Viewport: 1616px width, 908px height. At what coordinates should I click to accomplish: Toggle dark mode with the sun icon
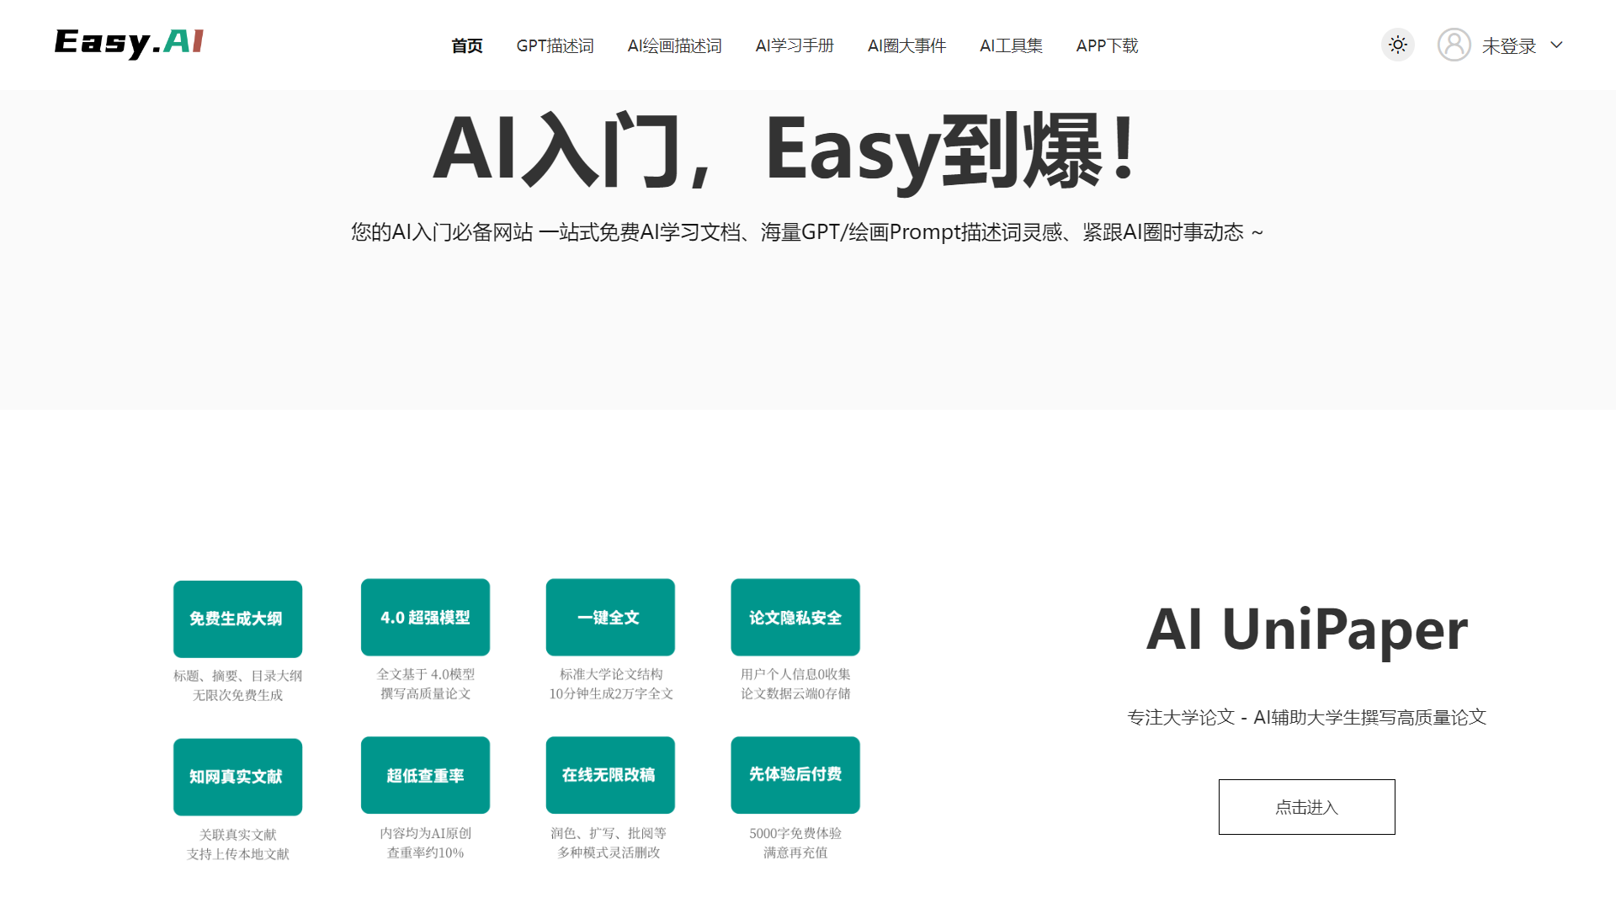pyautogui.click(x=1397, y=45)
